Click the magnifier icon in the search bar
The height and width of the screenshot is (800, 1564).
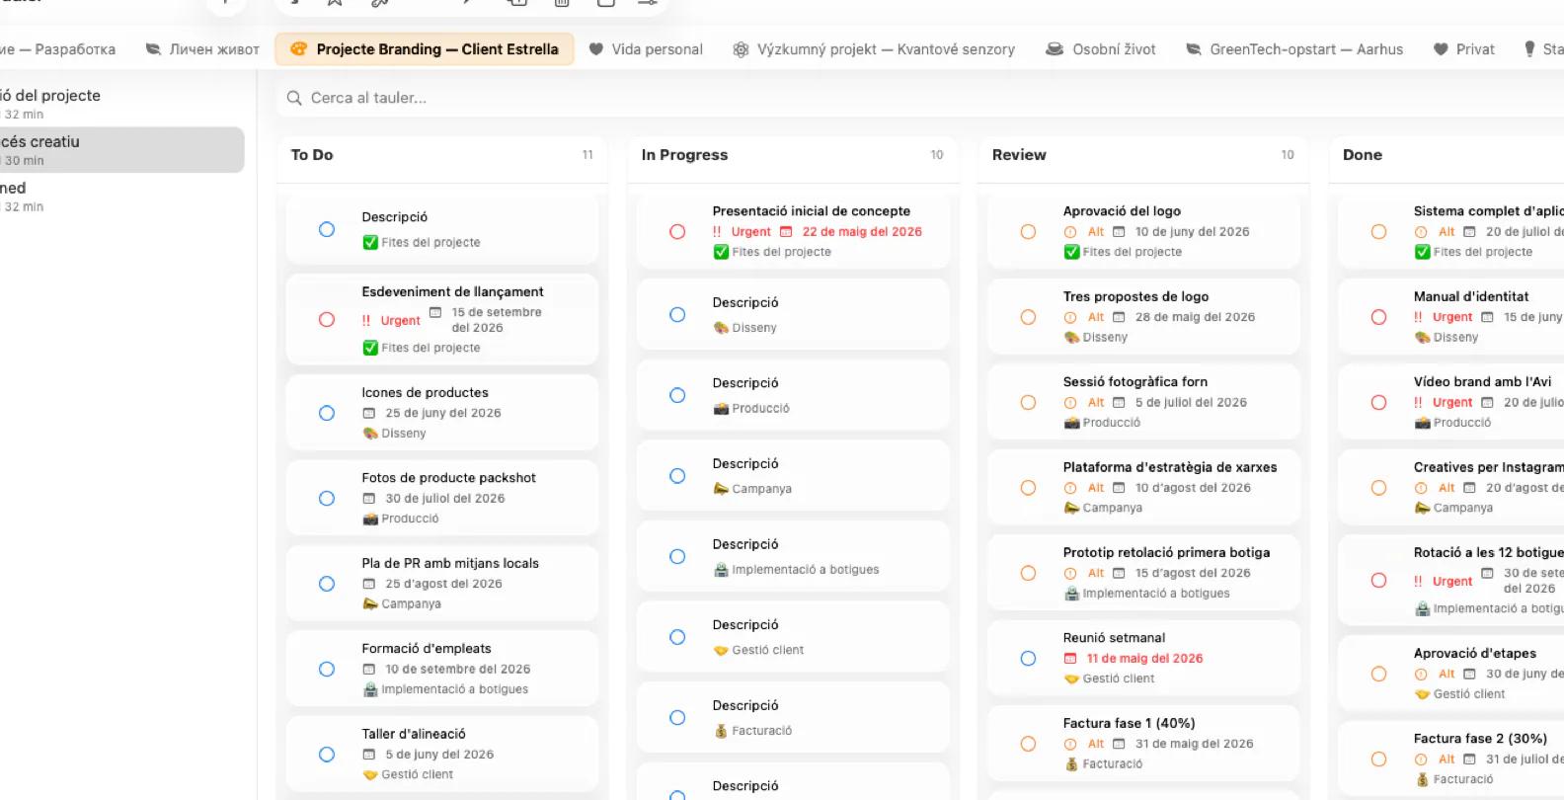click(294, 98)
